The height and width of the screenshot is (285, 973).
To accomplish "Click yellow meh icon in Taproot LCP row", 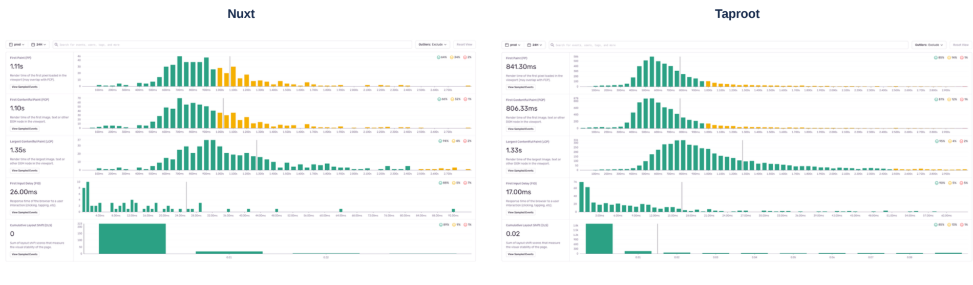I will (x=949, y=141).
